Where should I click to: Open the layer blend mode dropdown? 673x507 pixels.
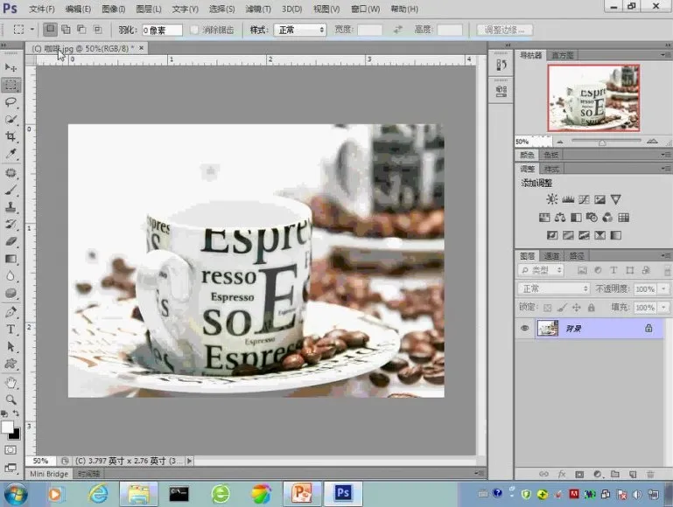click(x=554, y=288)
